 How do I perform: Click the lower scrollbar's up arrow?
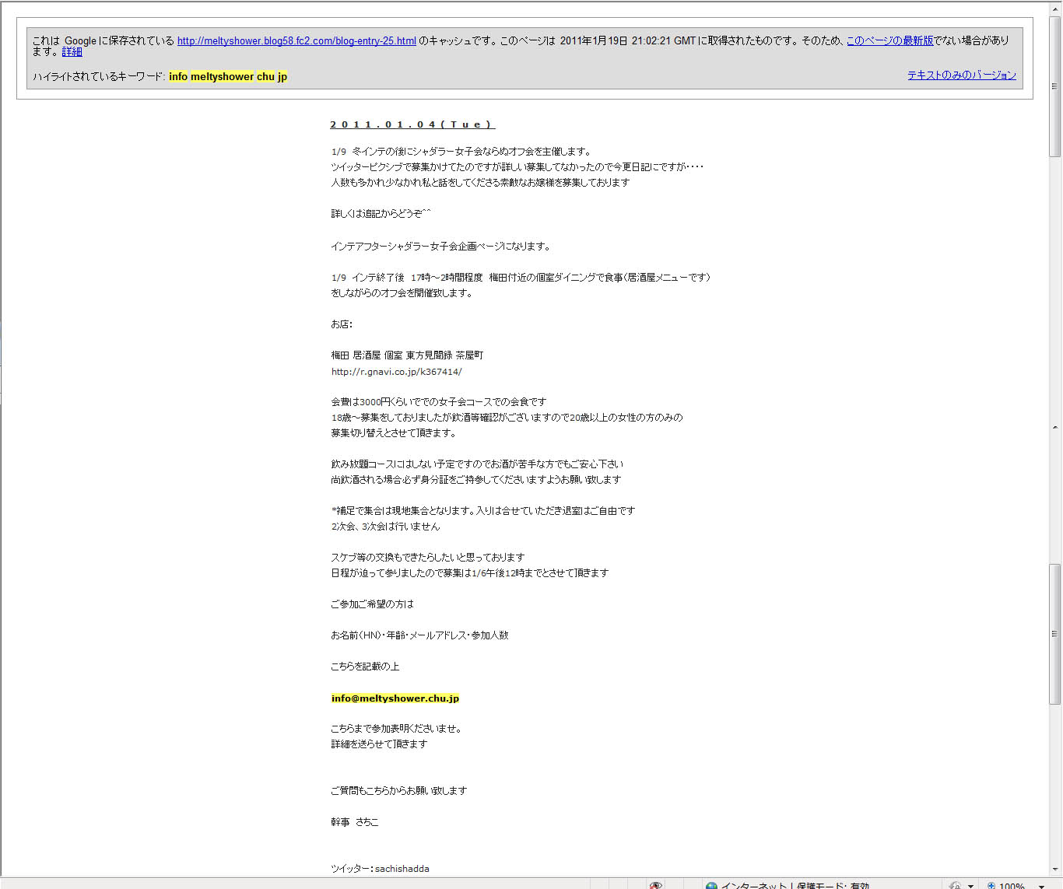pos(1054,427)
